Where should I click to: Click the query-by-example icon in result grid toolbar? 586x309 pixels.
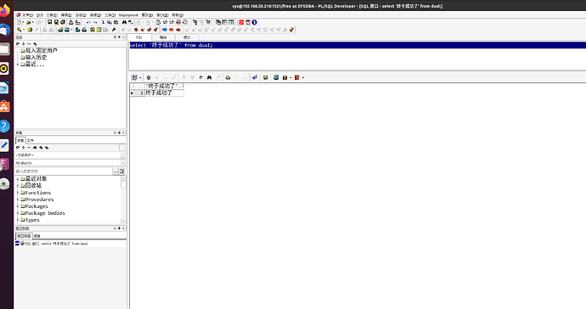(228, 78)
